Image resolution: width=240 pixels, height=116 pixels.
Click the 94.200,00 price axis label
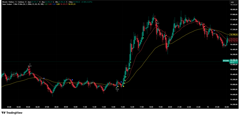coord(234,104)
